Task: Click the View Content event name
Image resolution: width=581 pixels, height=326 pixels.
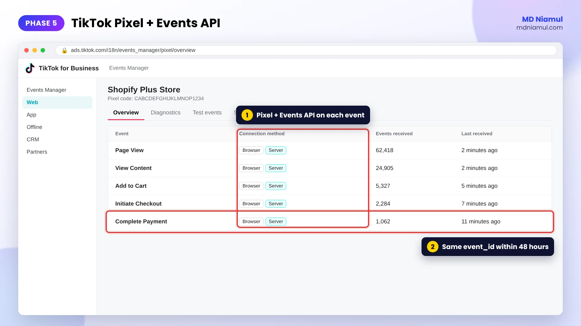Action: click(x=133, y=168)
